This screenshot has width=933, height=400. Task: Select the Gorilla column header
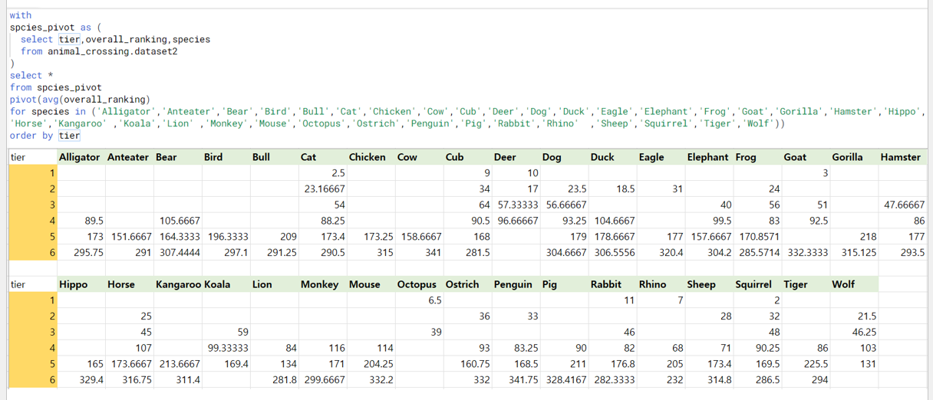click(x=847, y=157)
